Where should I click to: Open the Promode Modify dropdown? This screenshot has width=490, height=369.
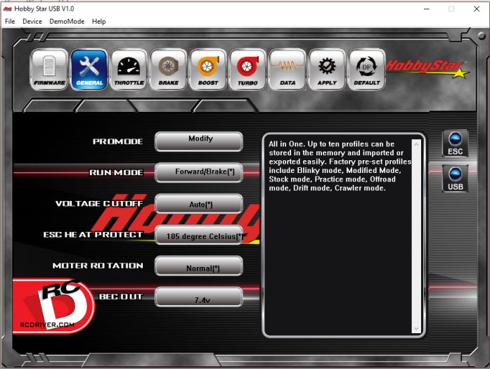199,141
